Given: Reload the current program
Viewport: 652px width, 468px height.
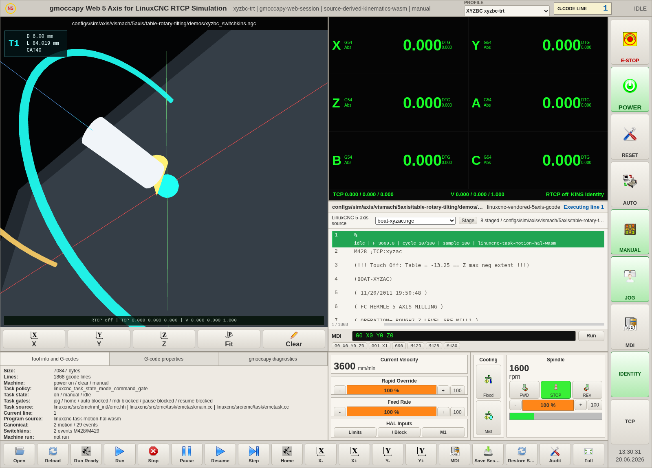Looking at the screenshot, I should pyautogui.click(x=53, y=454).
